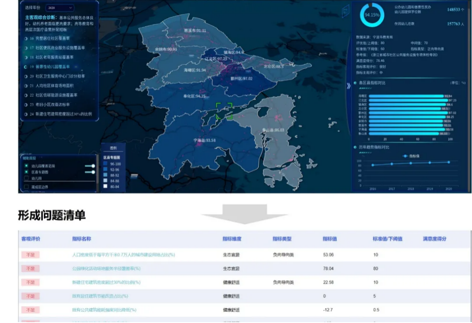Screen dimensions: 472x323
Task: Click the 历年趋势指标对比 section bullet icon
Action: pyautogui.click(x=355, y=147)
